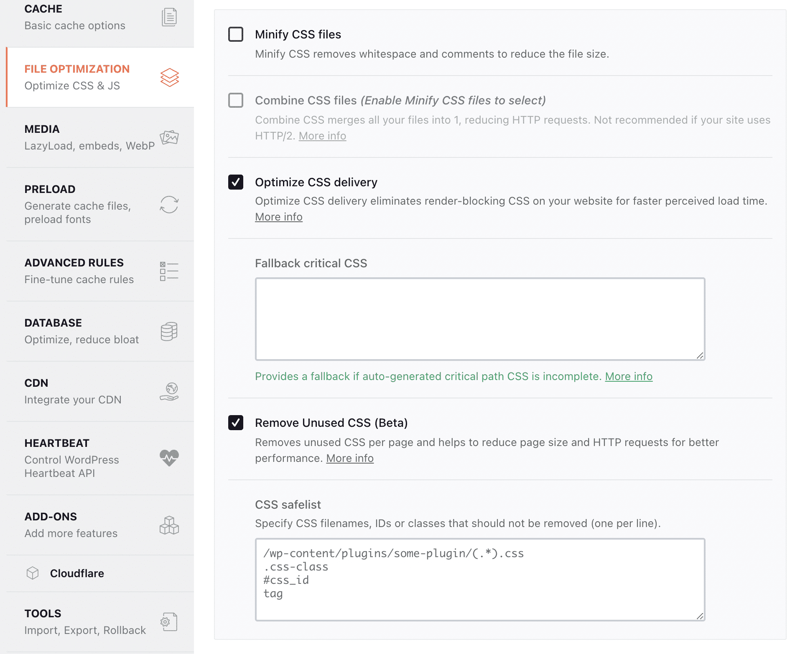Tick the Combine CSS files checkbox
The height and width of the screenshot is (654, 800).
(236, 100)
